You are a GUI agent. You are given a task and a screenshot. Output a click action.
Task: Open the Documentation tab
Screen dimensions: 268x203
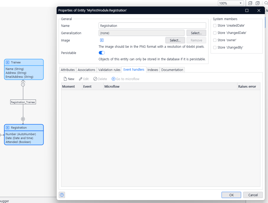[x=172, y=70]
